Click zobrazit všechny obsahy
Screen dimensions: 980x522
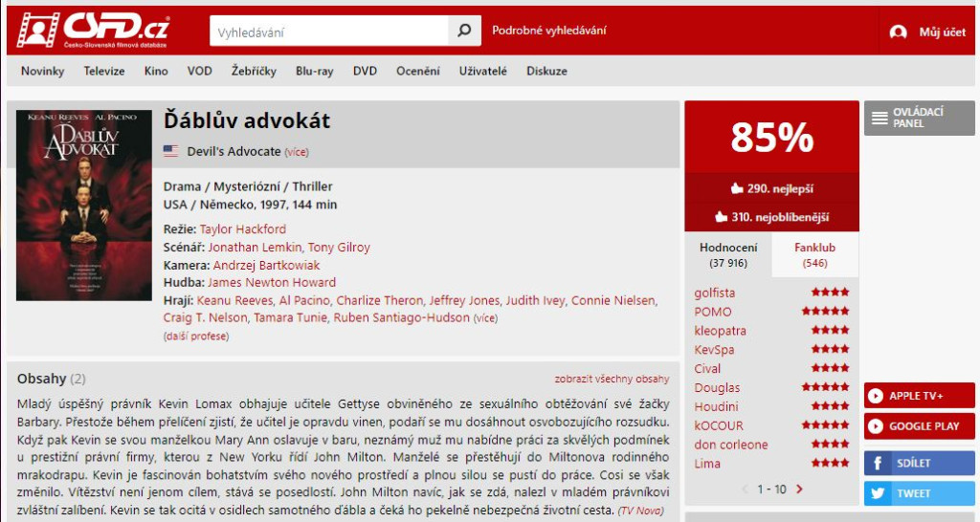(612, 379)
